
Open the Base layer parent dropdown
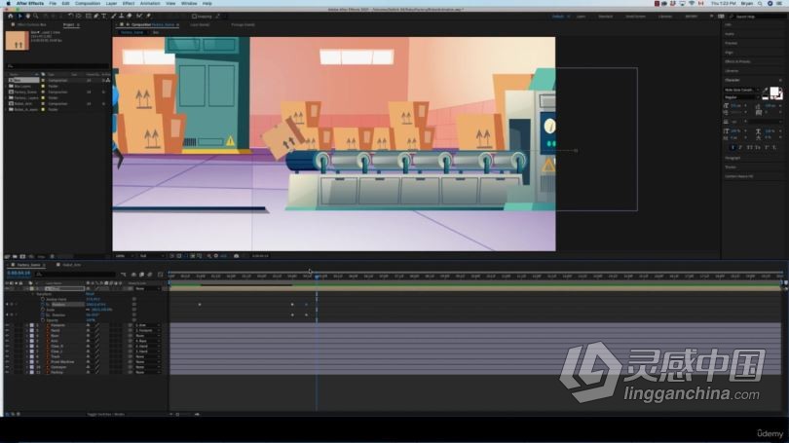[148, 335]
